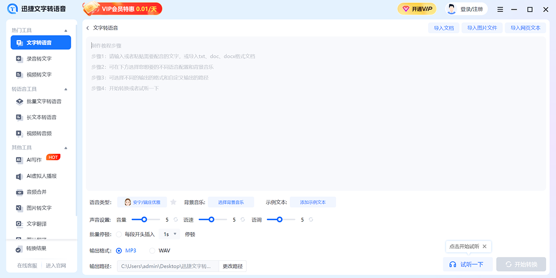
Task: Enable 每段开头插入 pause option
Action: pos(120,234)
